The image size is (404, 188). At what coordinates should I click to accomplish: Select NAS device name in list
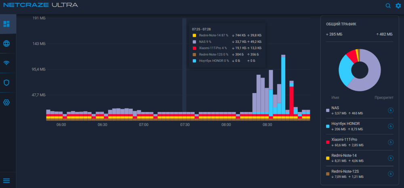click(335, 108)
